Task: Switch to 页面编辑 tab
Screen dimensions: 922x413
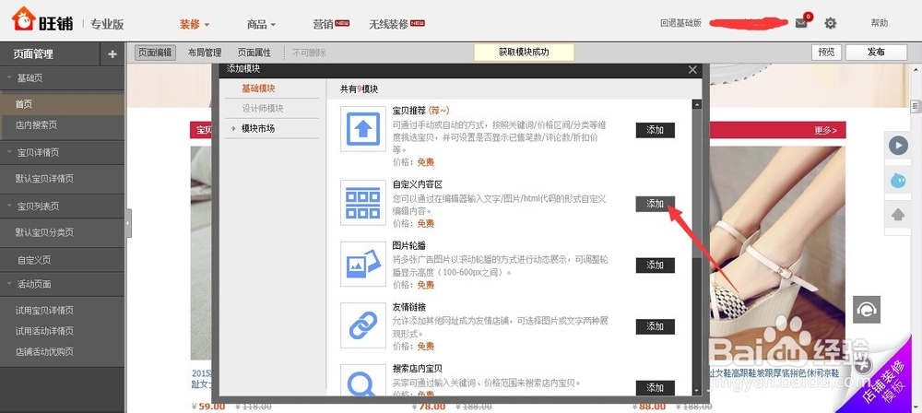Action: pos(155,53)
